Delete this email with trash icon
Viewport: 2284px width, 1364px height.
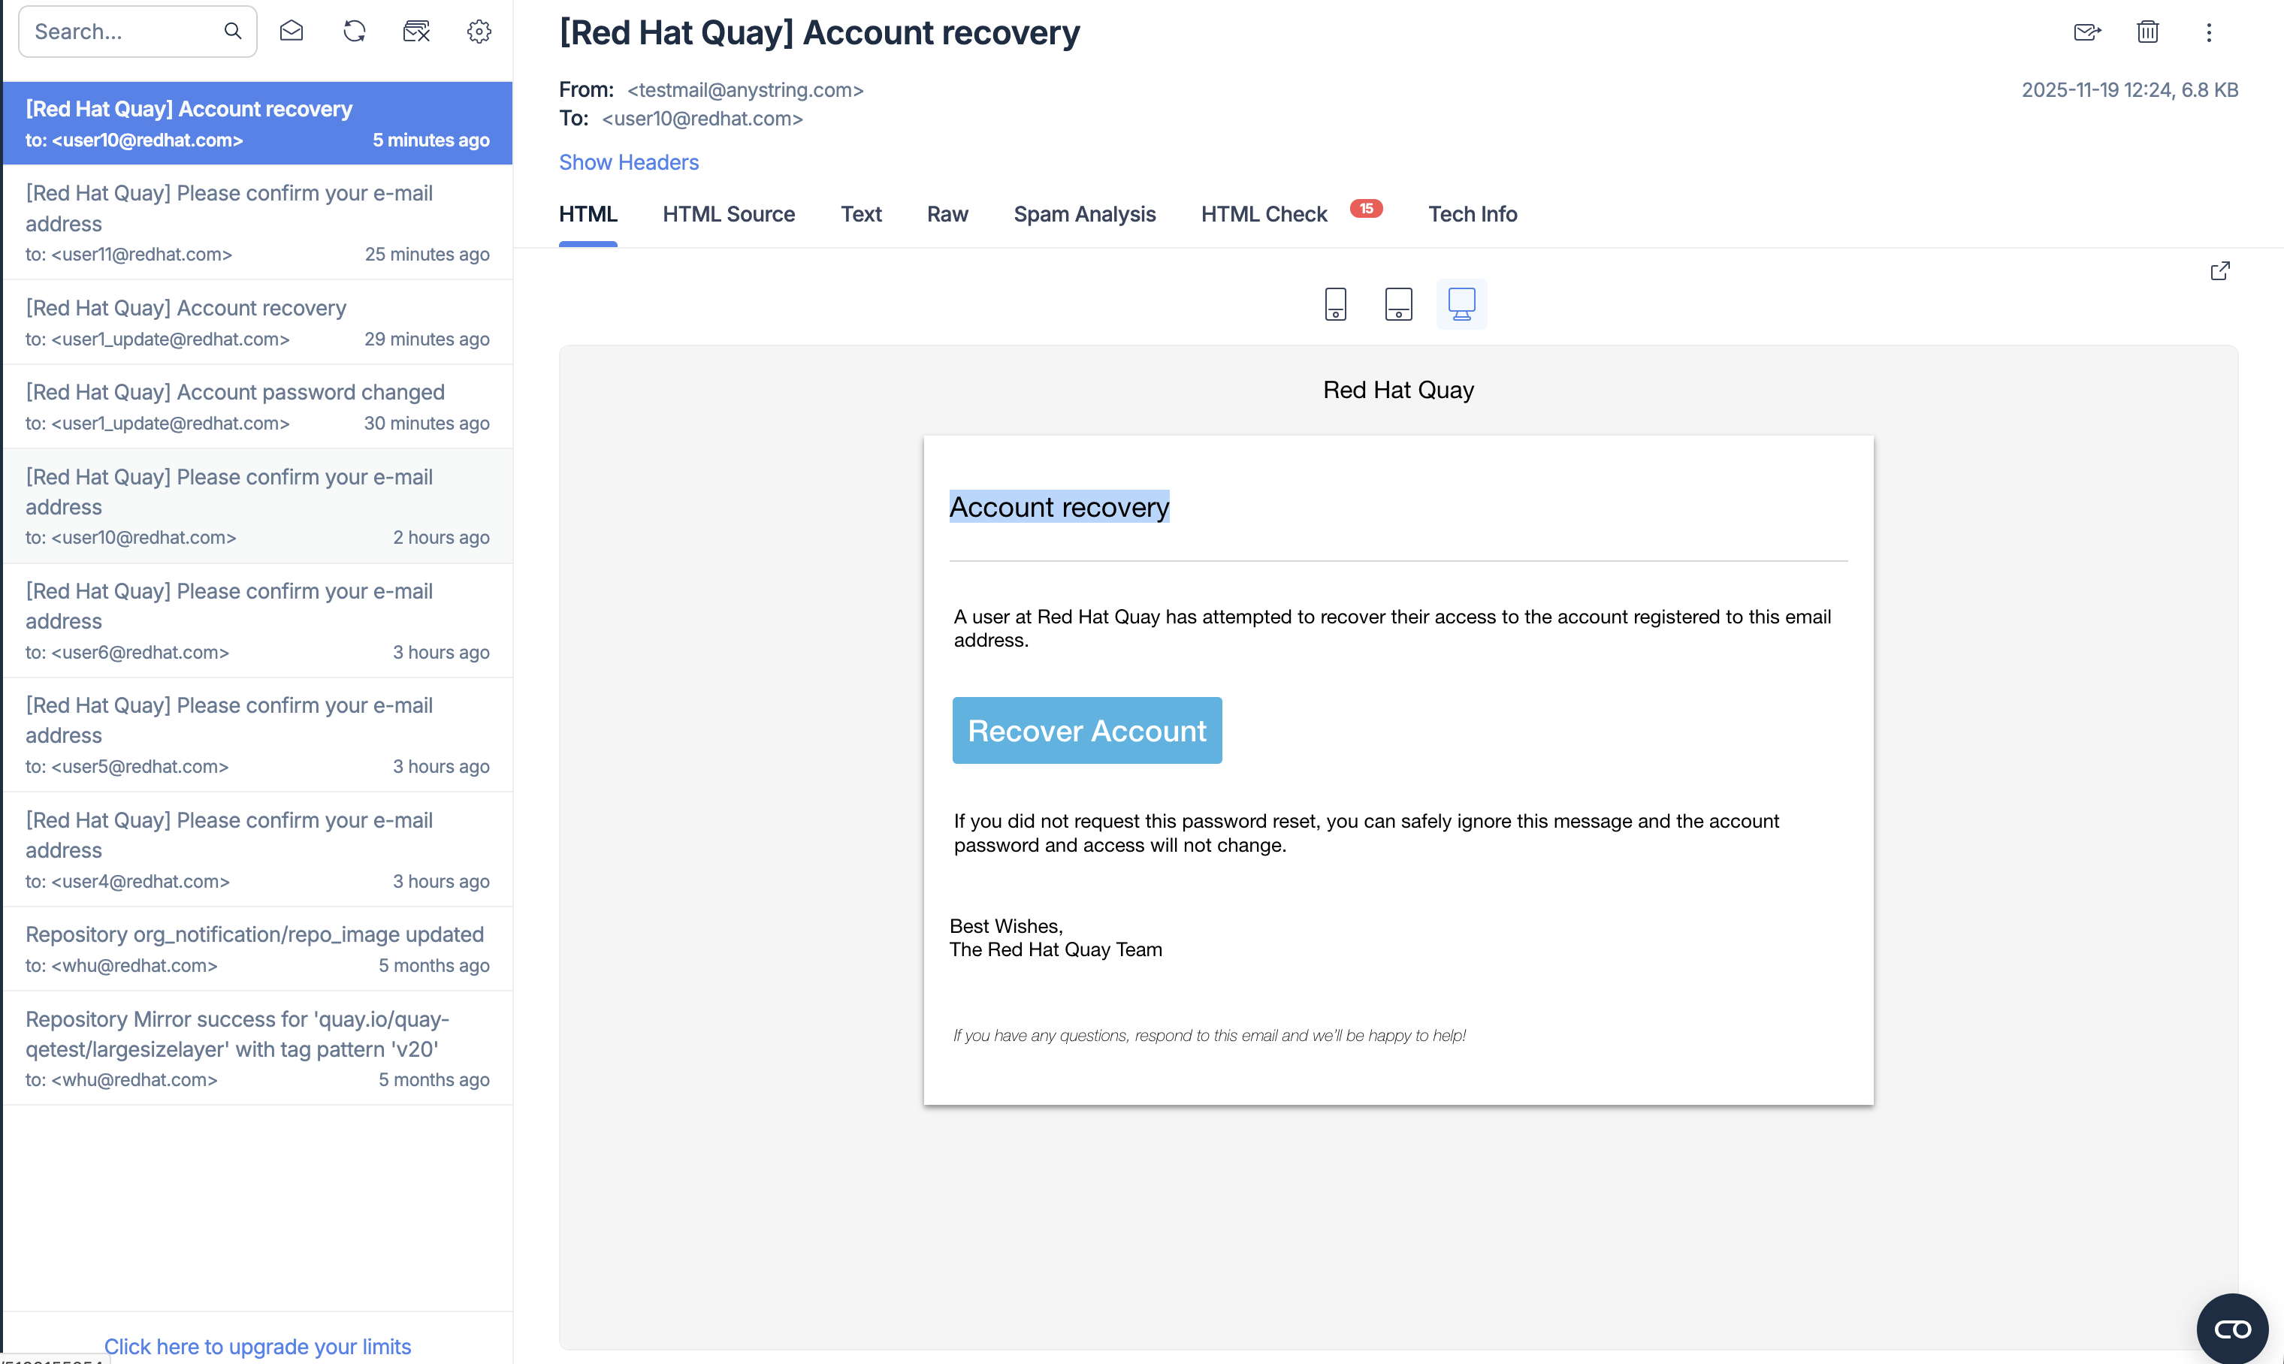pos(2147,32)
